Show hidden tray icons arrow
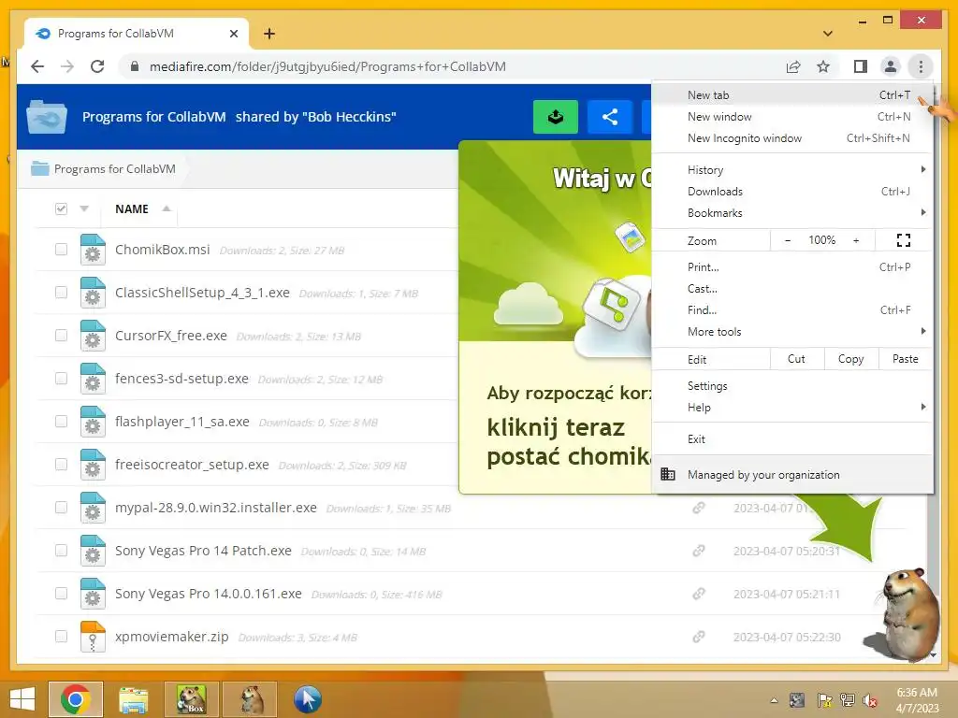This screenshot has height=718, width=958. (x=774, y=700)
